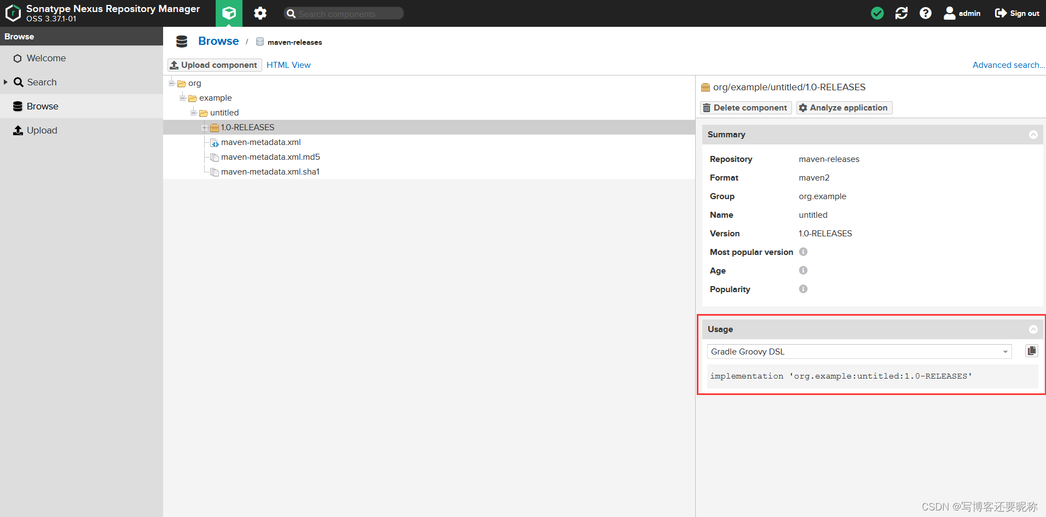Open Upload in the sidebar

pos(81,130)
